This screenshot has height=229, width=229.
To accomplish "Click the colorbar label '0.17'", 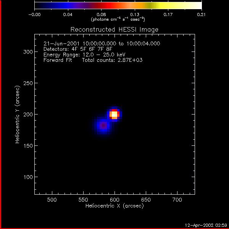I will 168,15.
